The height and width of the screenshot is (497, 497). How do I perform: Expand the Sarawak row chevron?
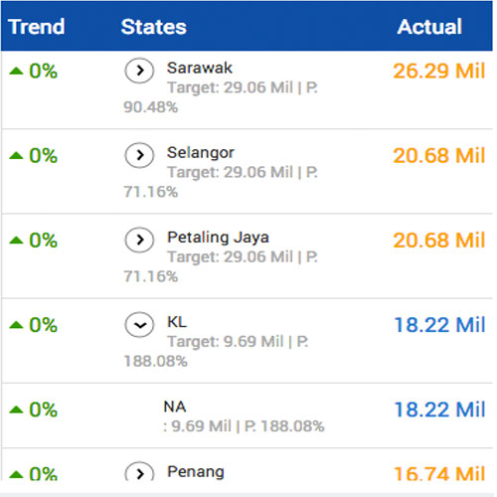click(x=139, y=71)
